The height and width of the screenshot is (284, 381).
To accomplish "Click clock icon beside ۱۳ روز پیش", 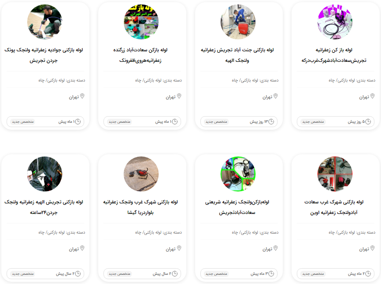I will point(271,121).
